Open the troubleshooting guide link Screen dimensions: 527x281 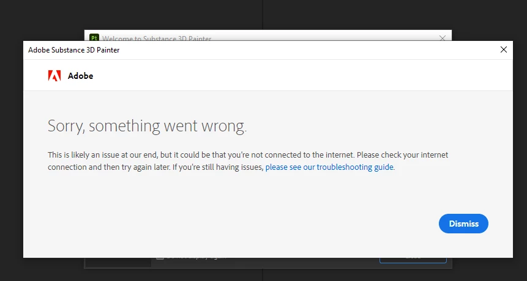(x=329, y=167)
